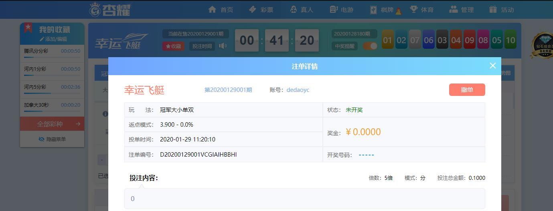Click the bet content box showing 0
This screenshot has width=553, height=211.
[x=305, y=199]
